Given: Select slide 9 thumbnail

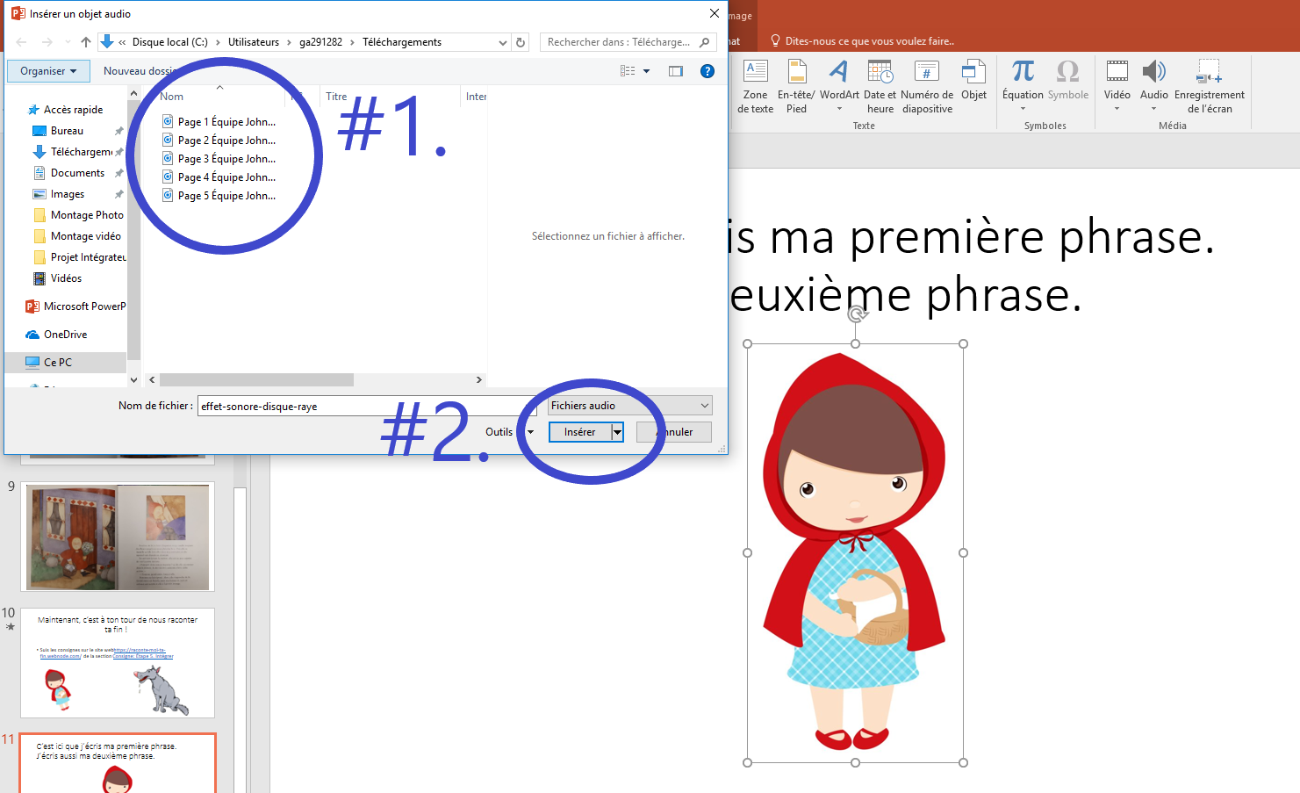Looking at the screenshot, I should [x=118, y=537].
